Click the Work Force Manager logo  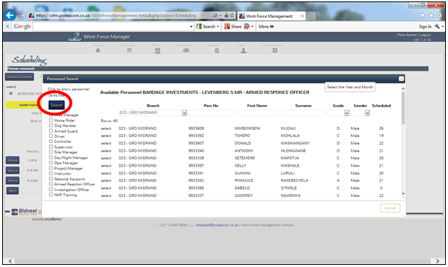(75, 37)
